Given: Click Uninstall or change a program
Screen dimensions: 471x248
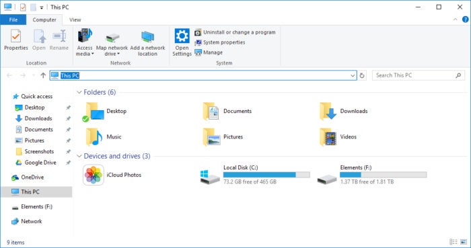Looking at the screenshot, I should pyautogui.click(x=235, y=32).
